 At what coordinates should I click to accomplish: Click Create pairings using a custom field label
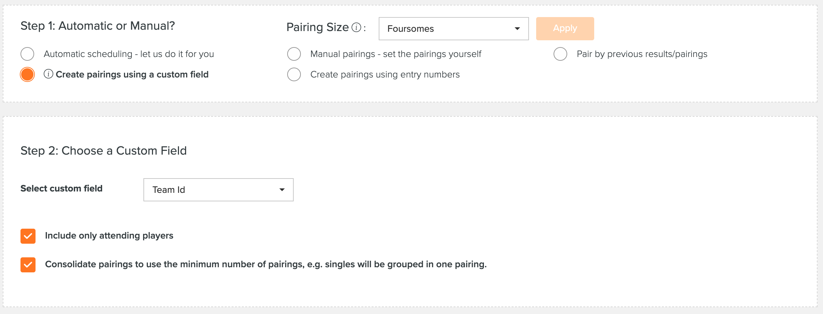(x=132, y=74)
